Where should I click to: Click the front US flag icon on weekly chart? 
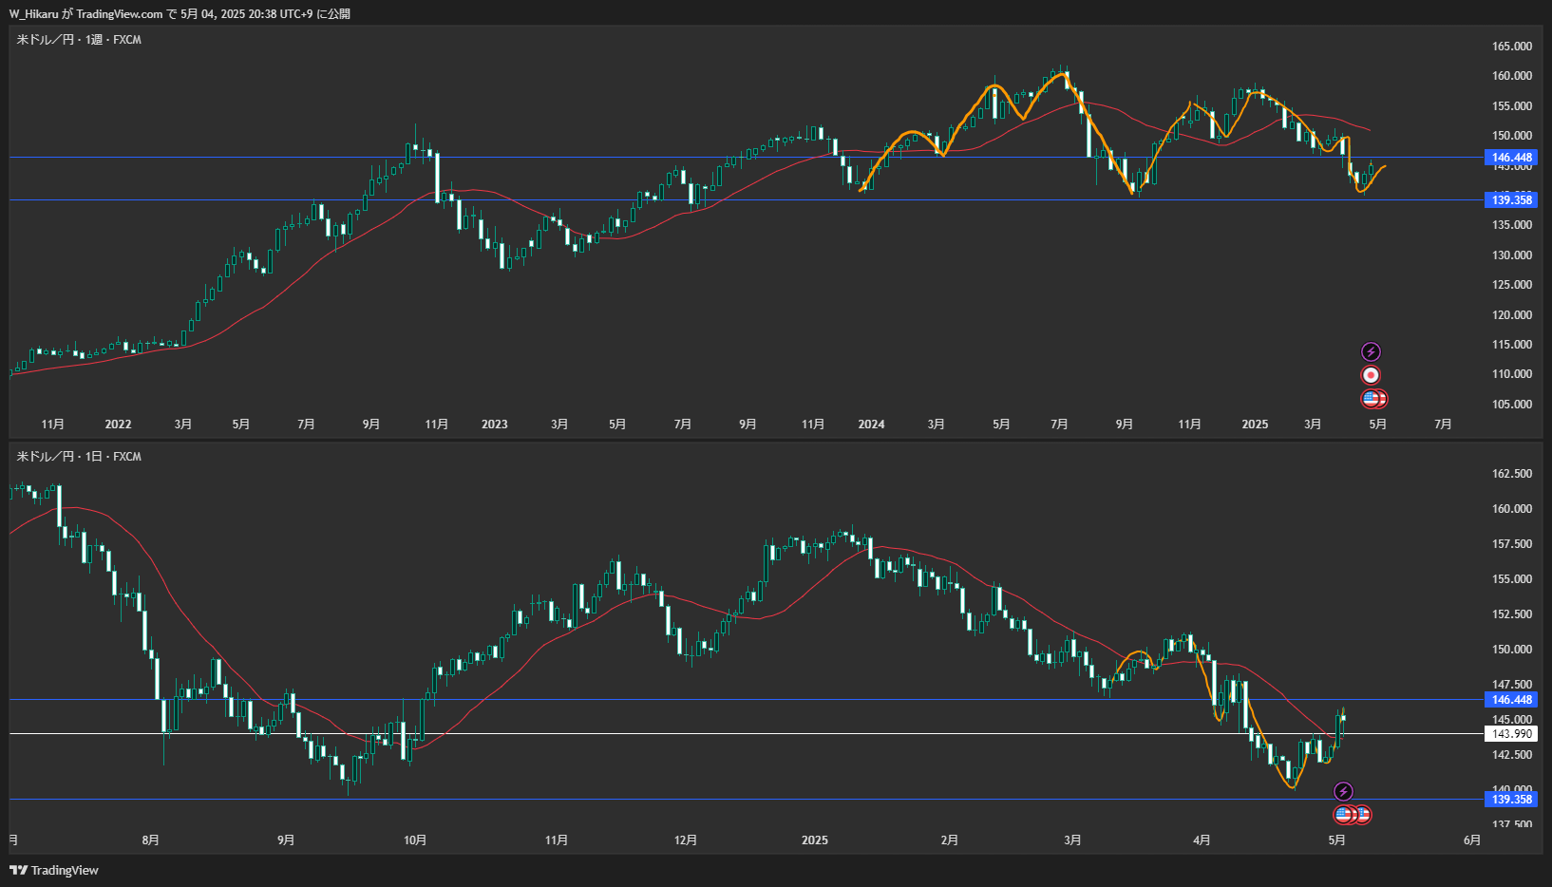[x=1371, y=399]
